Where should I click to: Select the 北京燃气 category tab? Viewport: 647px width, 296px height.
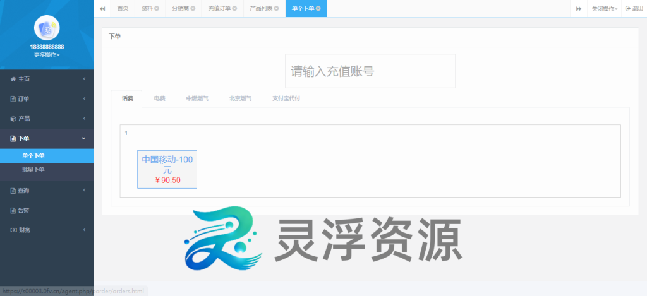(241, 98)
